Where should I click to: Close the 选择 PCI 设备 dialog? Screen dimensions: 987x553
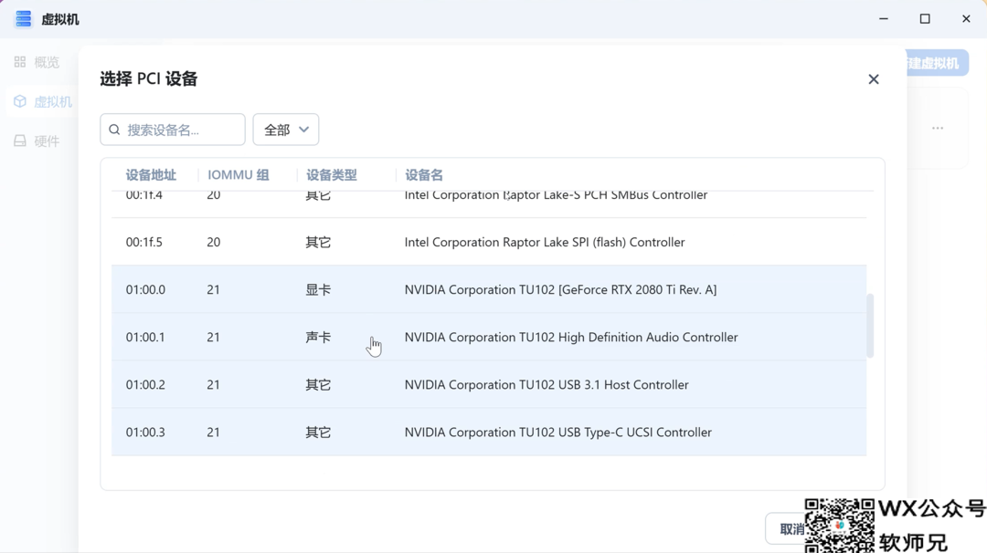point(873,79)
